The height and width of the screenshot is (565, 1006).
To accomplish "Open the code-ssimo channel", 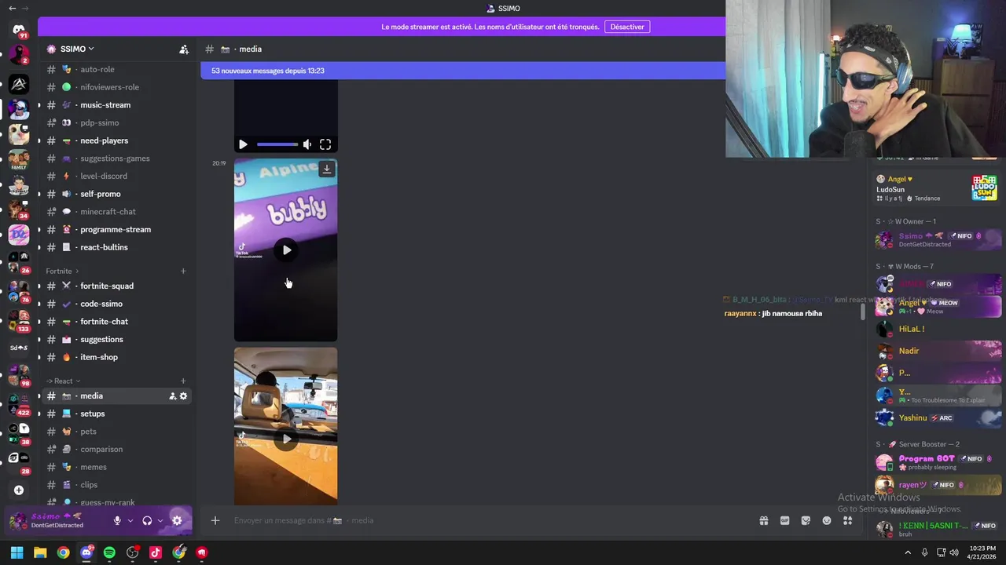I will 101,304.
